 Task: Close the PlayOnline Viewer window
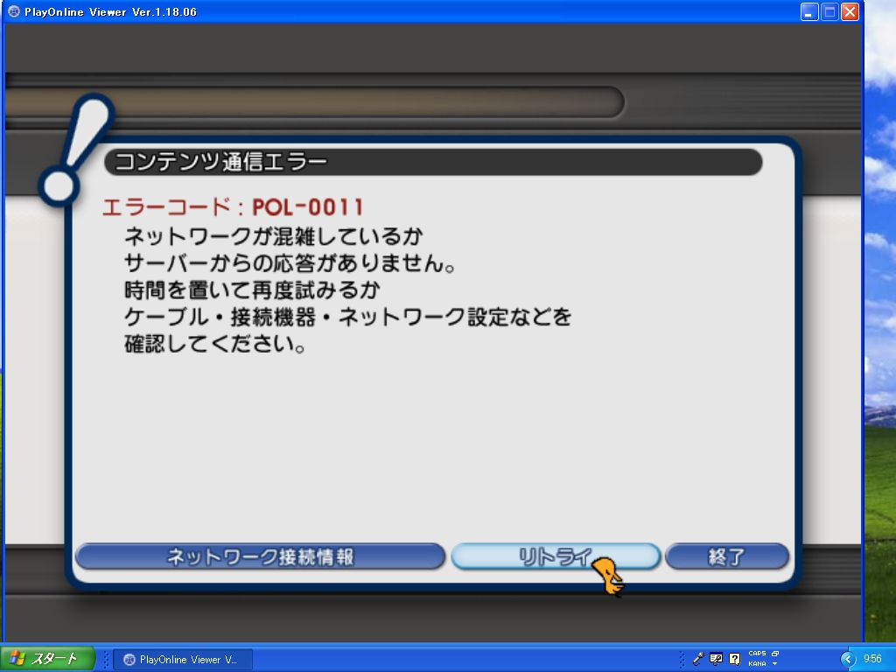(x=850, y=11)
